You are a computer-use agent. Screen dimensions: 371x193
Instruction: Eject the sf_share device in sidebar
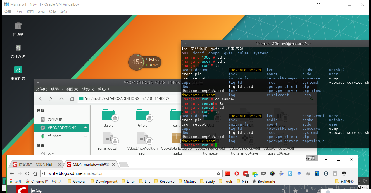(x=85, y=136)
